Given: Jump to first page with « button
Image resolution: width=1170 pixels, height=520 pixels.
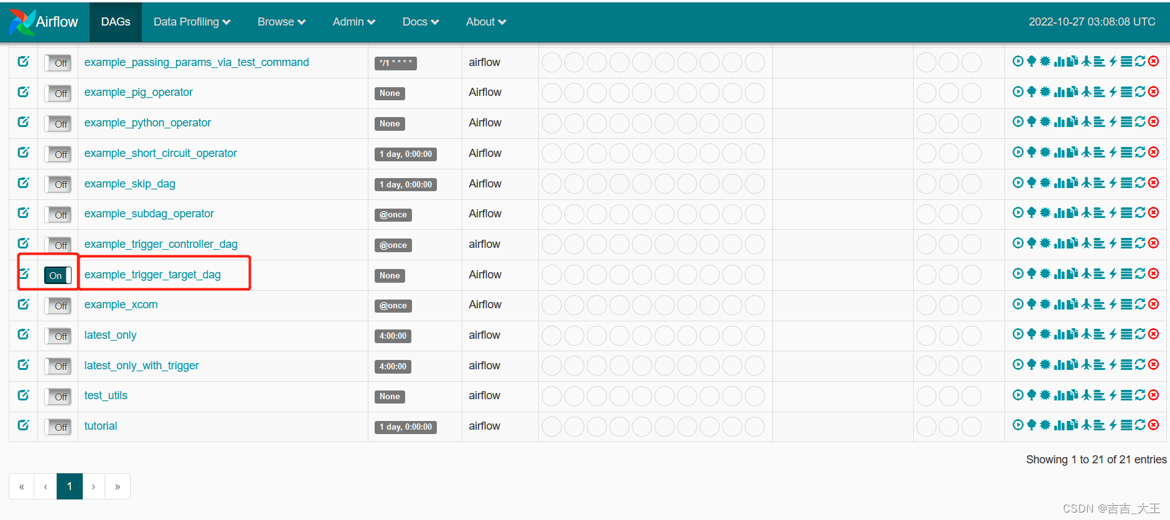Looking at the screenshot, I should [22, 486].
